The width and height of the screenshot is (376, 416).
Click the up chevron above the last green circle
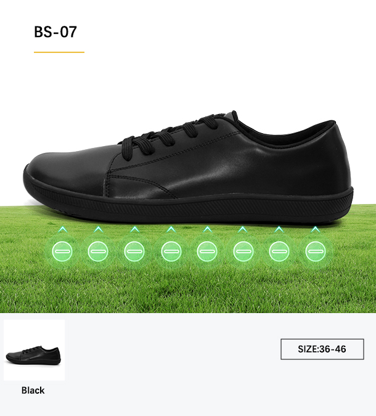316,229
